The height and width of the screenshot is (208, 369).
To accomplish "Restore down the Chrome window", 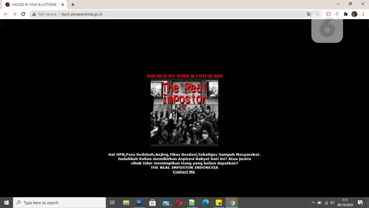I will coord(350,4).
